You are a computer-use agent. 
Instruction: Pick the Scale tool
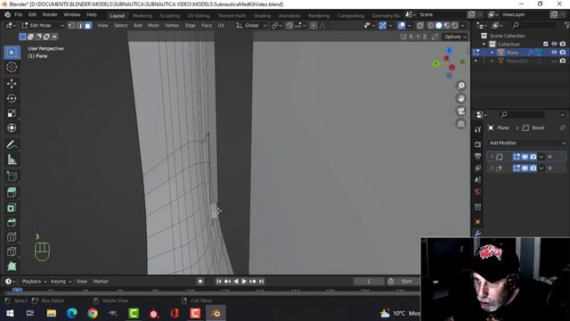[x=12, y=113]
